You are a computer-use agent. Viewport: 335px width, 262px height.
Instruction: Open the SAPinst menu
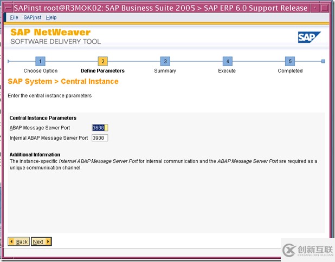point(33,17)
